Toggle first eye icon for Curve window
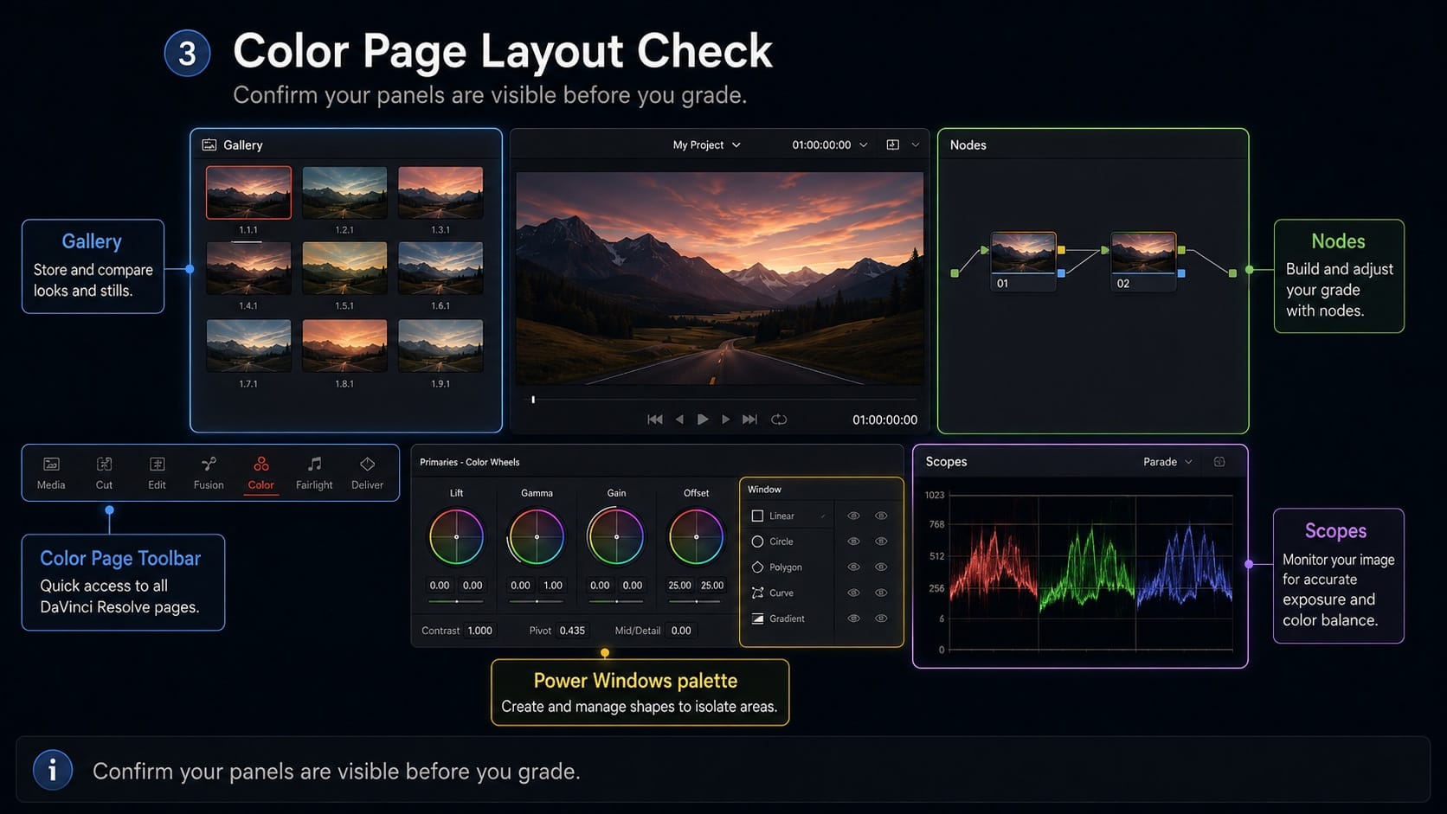Viewport: 1447px width, 814px height. pos(853,593)
